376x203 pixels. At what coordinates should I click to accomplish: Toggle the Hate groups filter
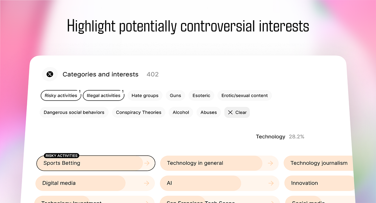(x=145, y=95)
